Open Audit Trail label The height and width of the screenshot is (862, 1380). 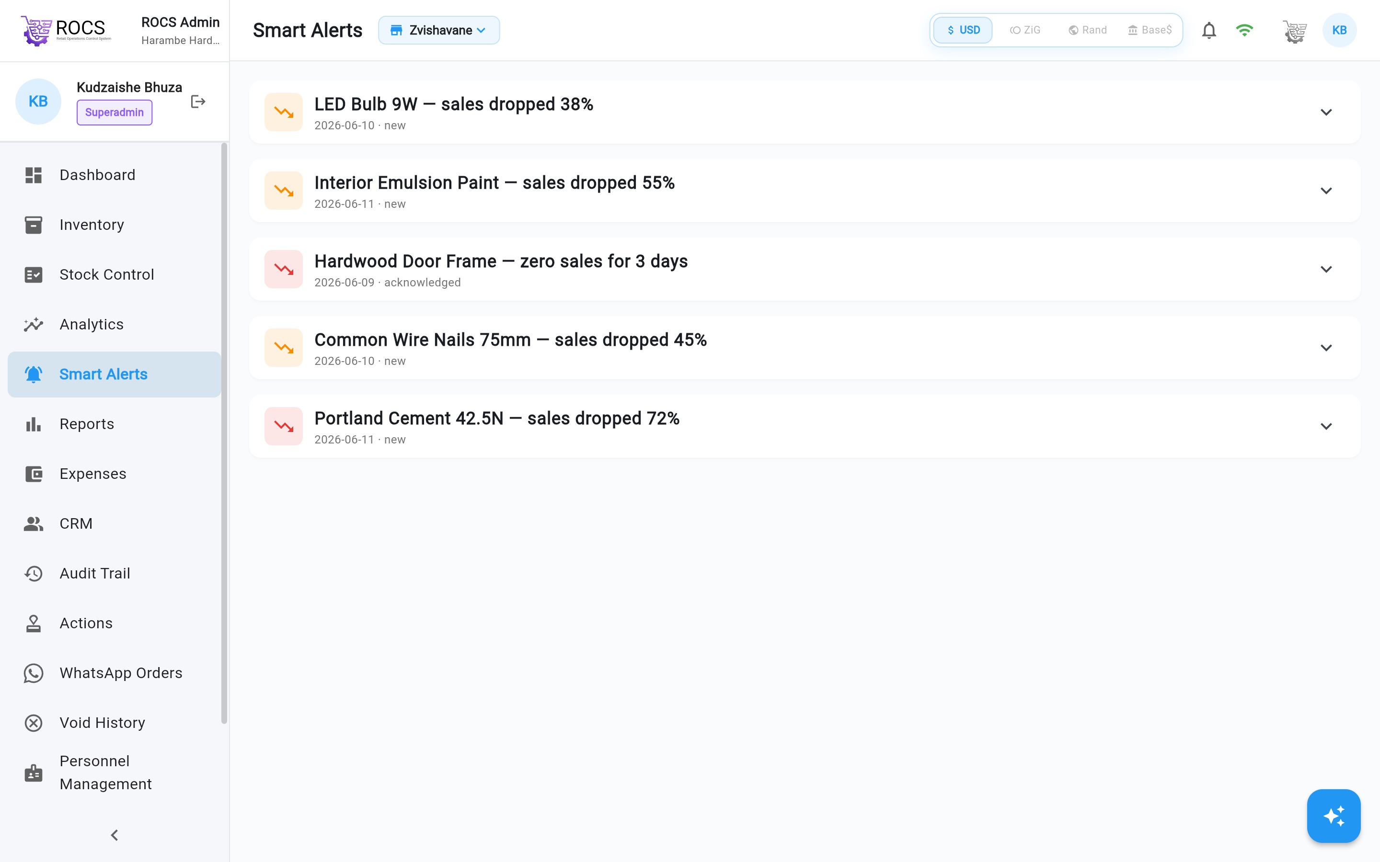[x=95, y=574]
